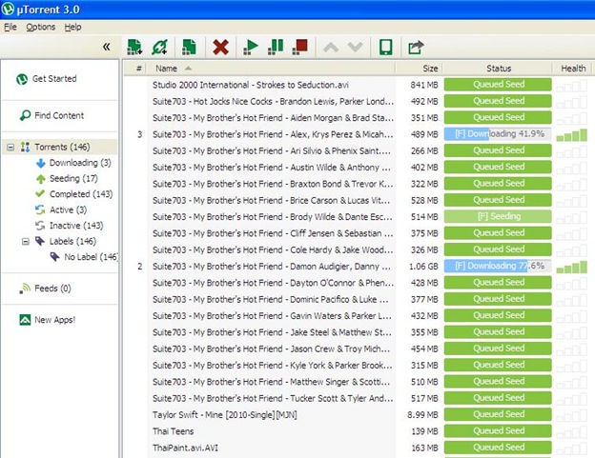Select Find Content in the sidebar

pyautogui.click(x=58, y=116)
